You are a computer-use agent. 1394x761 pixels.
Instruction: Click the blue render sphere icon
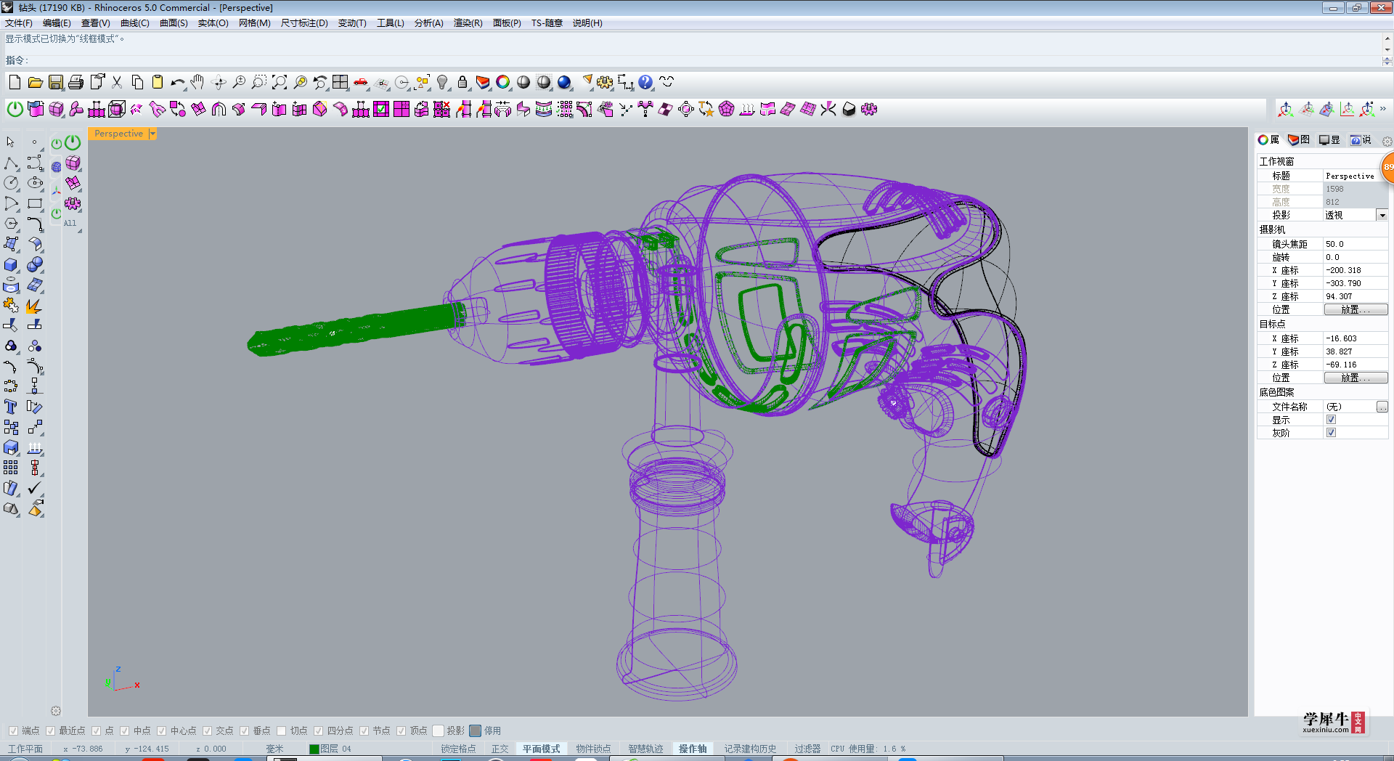pos(564,82)
